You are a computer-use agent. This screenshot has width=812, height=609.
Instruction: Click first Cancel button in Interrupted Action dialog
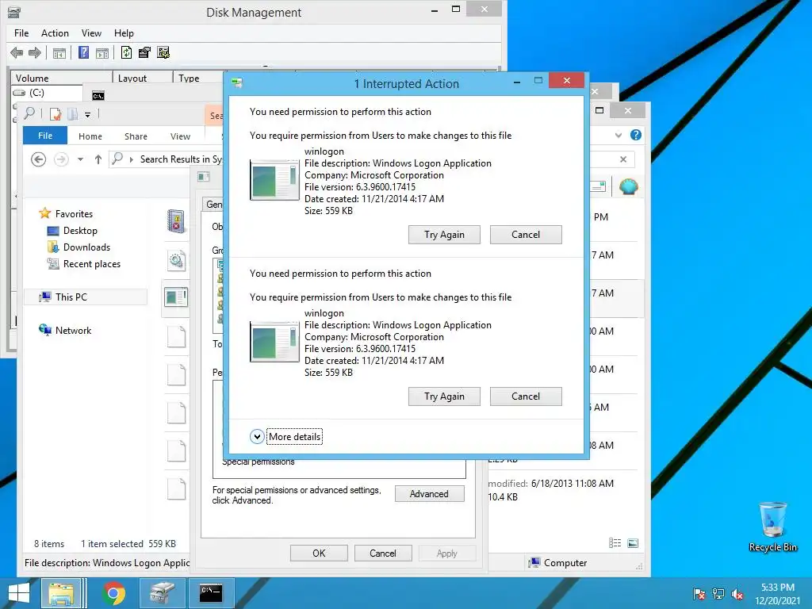[526, 235]
